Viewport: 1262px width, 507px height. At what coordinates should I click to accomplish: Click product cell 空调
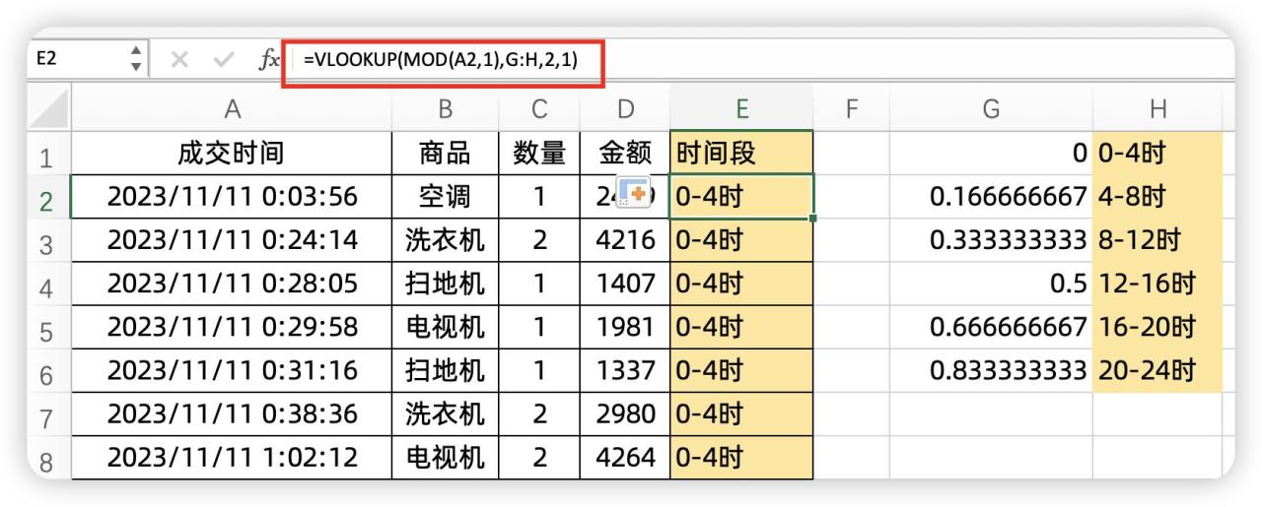pos(446,197)
